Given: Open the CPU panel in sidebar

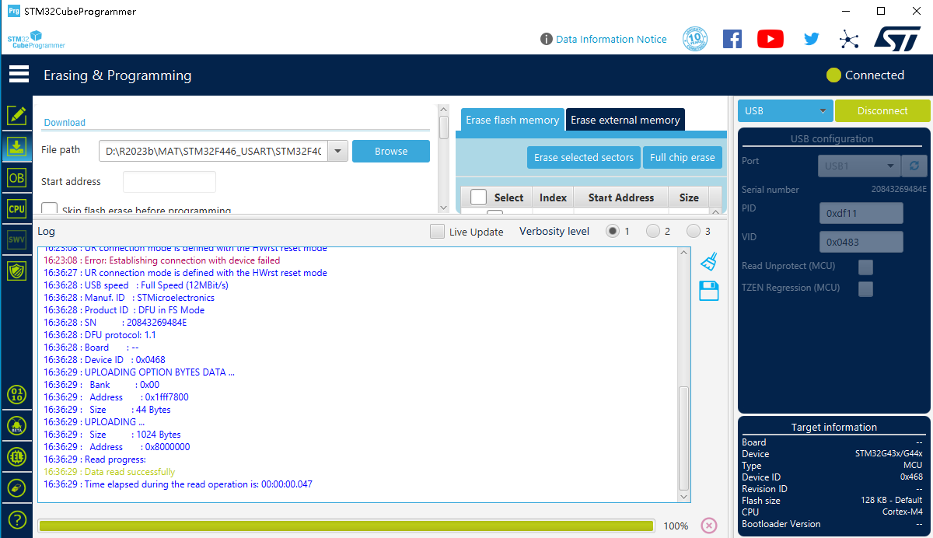Looking at the screenshot, I should pos(16,208).
